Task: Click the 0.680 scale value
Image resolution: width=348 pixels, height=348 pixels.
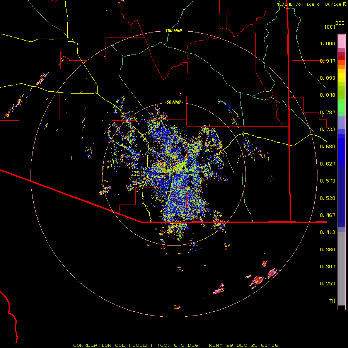Action: tap(328, 147)
